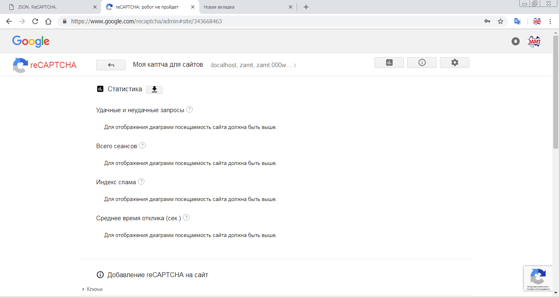The image size is (559, 298).
Task: Click Добавление reCAPTCHA на сайт heading
Action: click(158, 275)
